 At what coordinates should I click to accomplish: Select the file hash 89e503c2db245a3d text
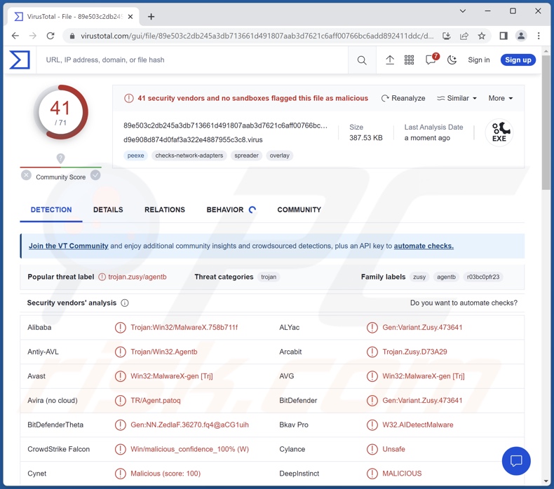click(x=225, y=125)
